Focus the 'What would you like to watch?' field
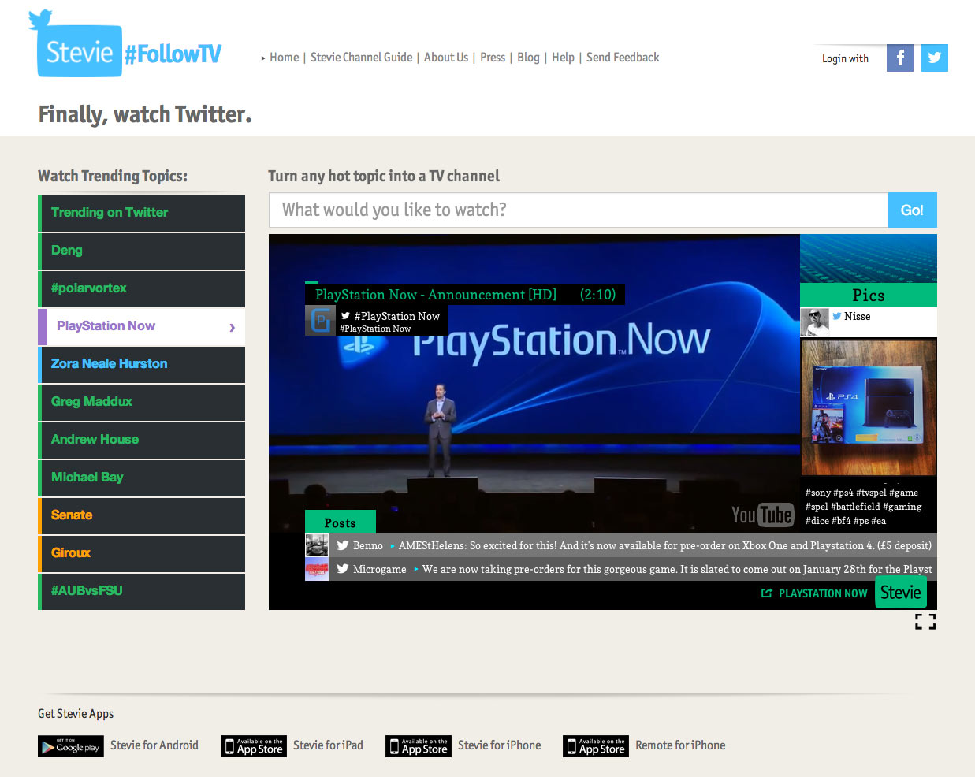Screen dimensions: 975x777 coord(579,210)
